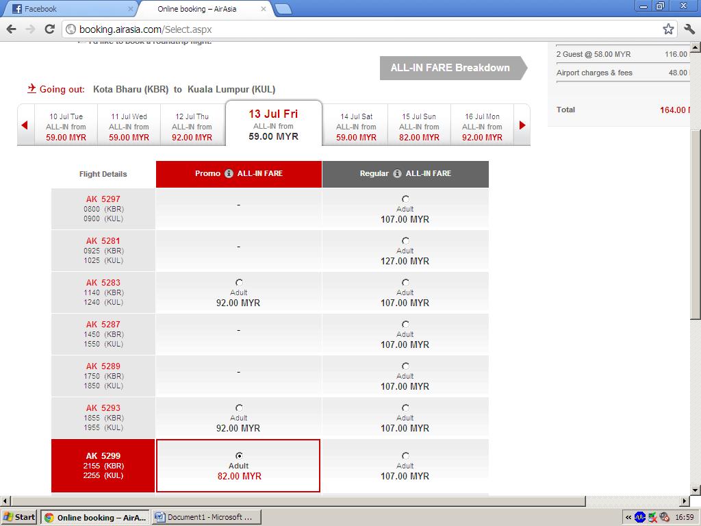Expand hidden system tray icons chevron
The height and width of the screenshot is (526, 701).
628,518
